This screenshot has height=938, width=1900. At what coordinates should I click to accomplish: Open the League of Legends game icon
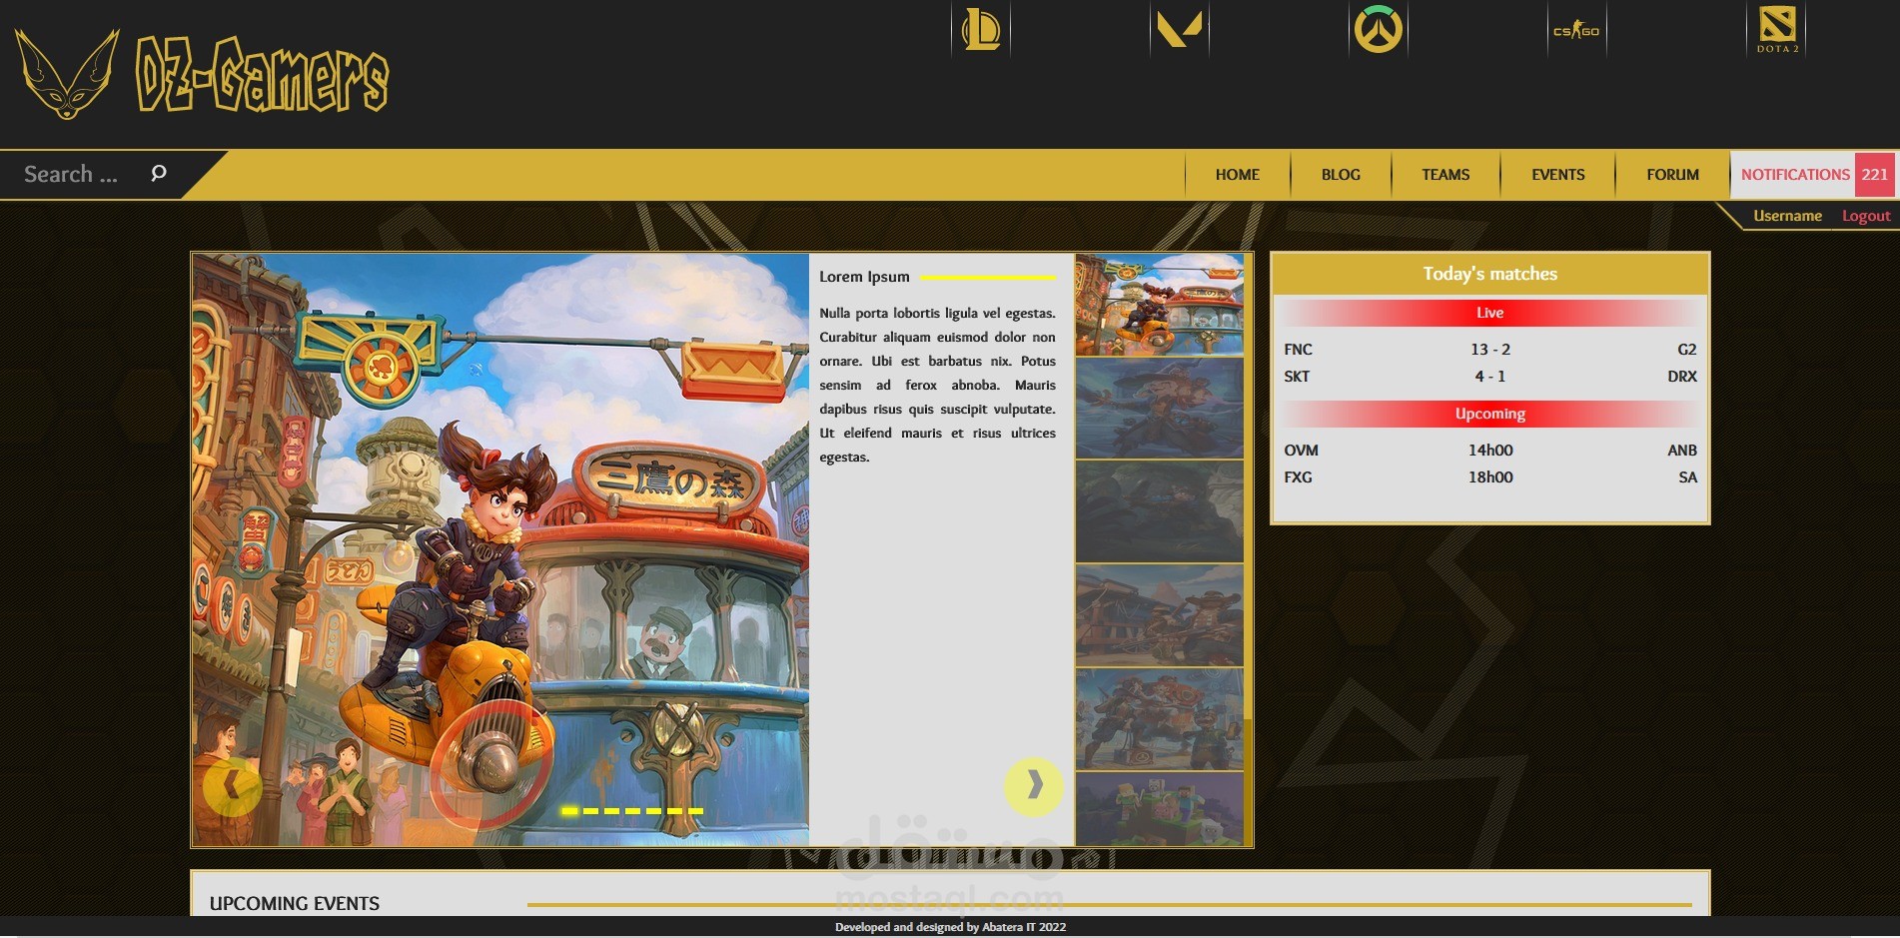coord(980,29)
